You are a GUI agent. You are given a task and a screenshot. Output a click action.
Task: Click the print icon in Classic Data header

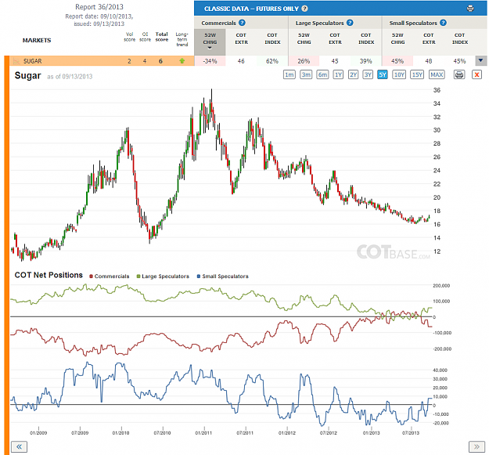(x=470, y=9)
